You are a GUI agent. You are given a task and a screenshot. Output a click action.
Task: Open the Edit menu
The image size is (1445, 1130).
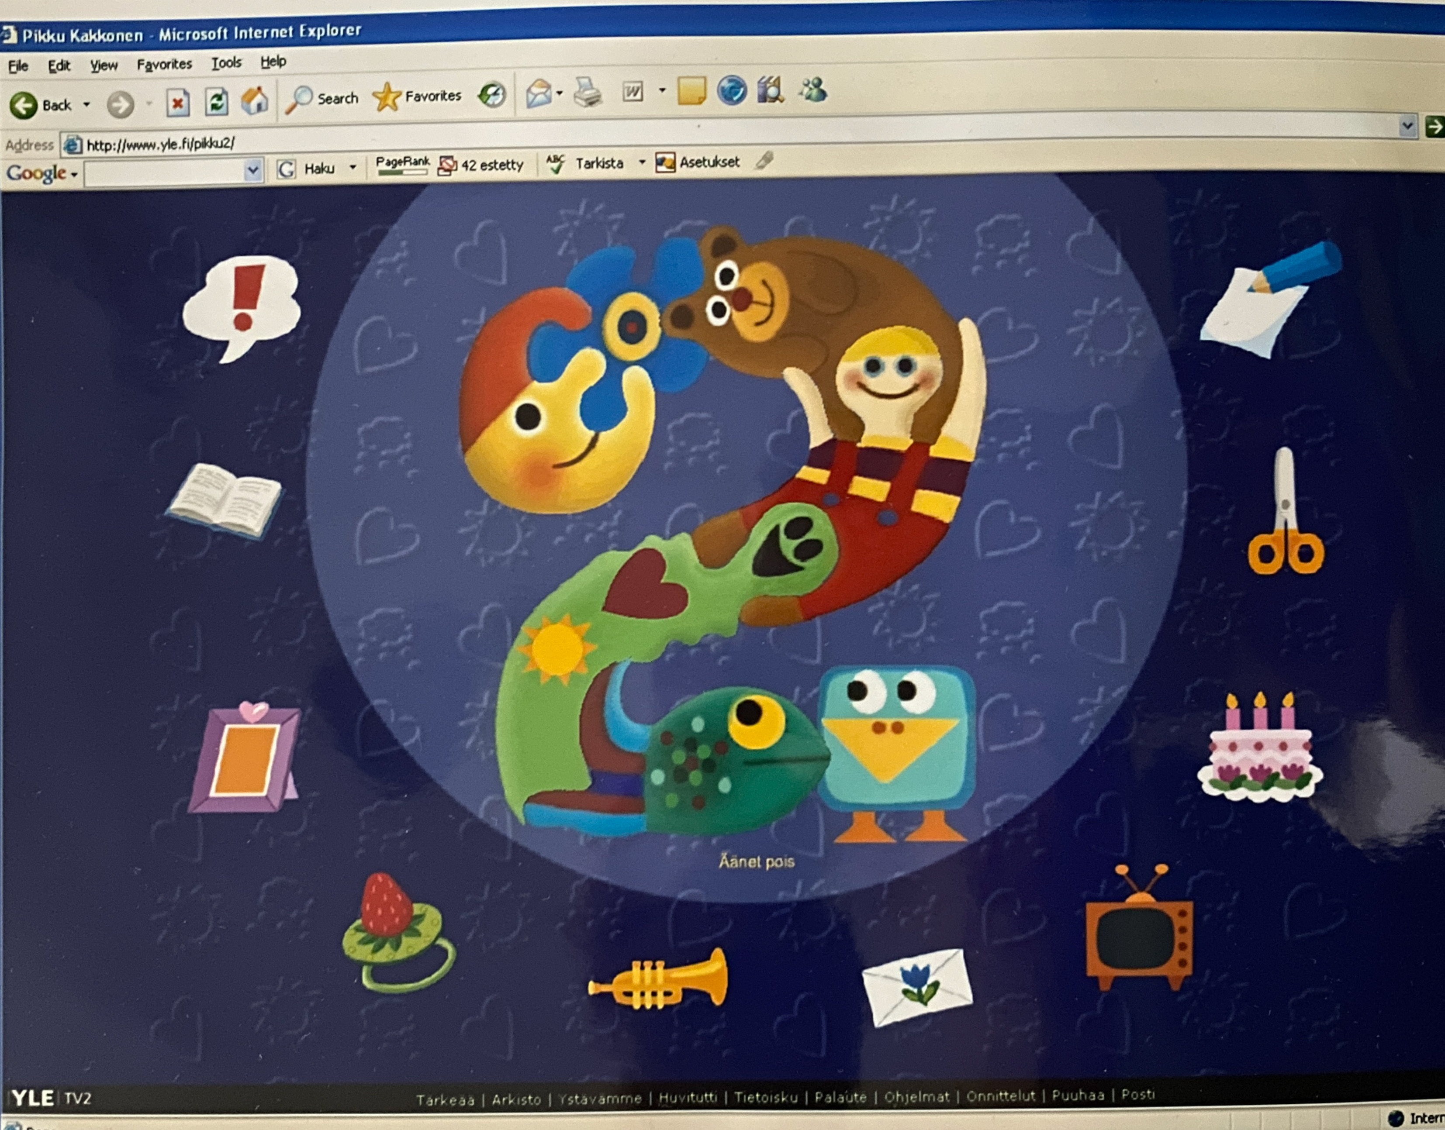[59, 65]
